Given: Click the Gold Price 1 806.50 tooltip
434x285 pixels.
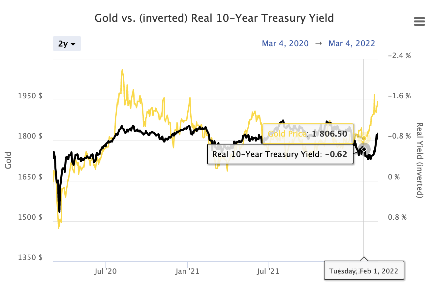Looking at the screenshot, I should click(307, 134).
